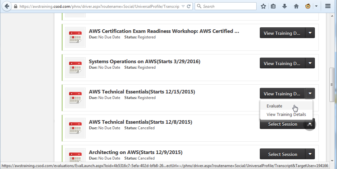Open AWS Technical Essentials 12/8/2015 title
This screenshot has width=337, height=169.
[141, 122]
